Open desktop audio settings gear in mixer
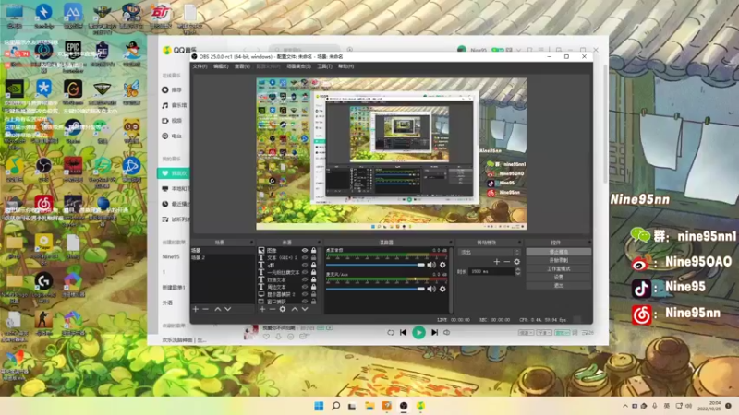This screenshot has width=739, height=415. 442,265
